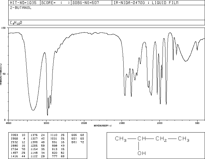Click the 2000 wavenumber axis label
This screenshot has height=159, width=205.
pyautogui.click(x=84, y=123)
